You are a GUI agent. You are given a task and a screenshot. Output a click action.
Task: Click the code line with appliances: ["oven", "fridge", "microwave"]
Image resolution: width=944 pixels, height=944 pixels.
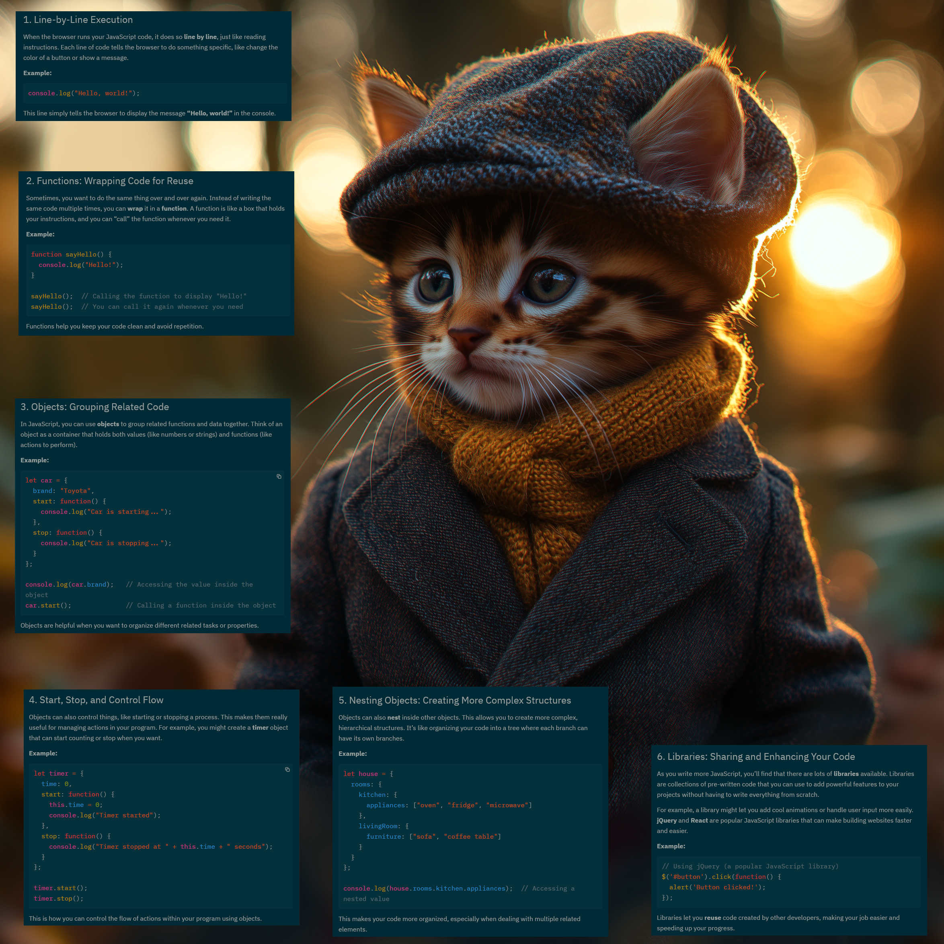449,805
